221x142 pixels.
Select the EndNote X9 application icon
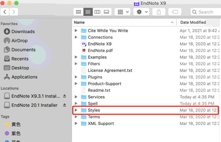[x=84, y=44]
